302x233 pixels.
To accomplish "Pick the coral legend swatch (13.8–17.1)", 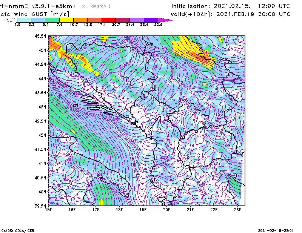I will coord(95,20).
